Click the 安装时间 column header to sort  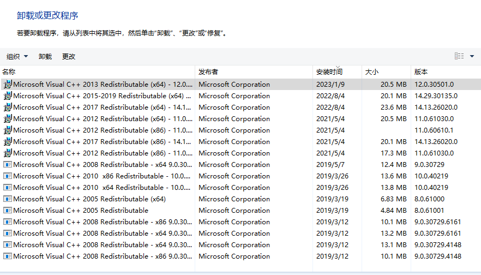coord(338,72)
